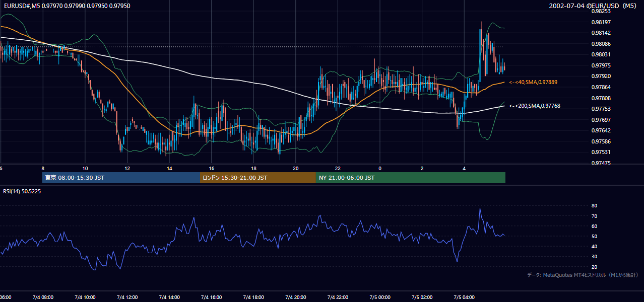Click RSI scale value 80
The image size is (644, 302).
594,206
